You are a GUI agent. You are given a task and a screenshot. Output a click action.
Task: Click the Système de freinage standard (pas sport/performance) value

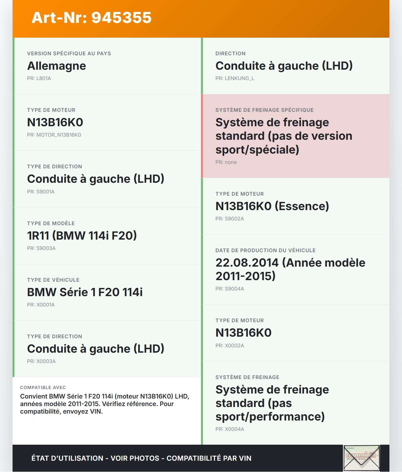[272, 403]
